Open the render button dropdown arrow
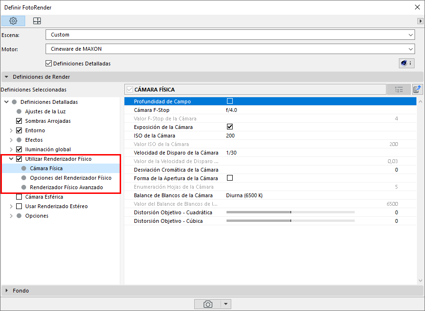The image size is (425, 311). click(x=226, y=304)
